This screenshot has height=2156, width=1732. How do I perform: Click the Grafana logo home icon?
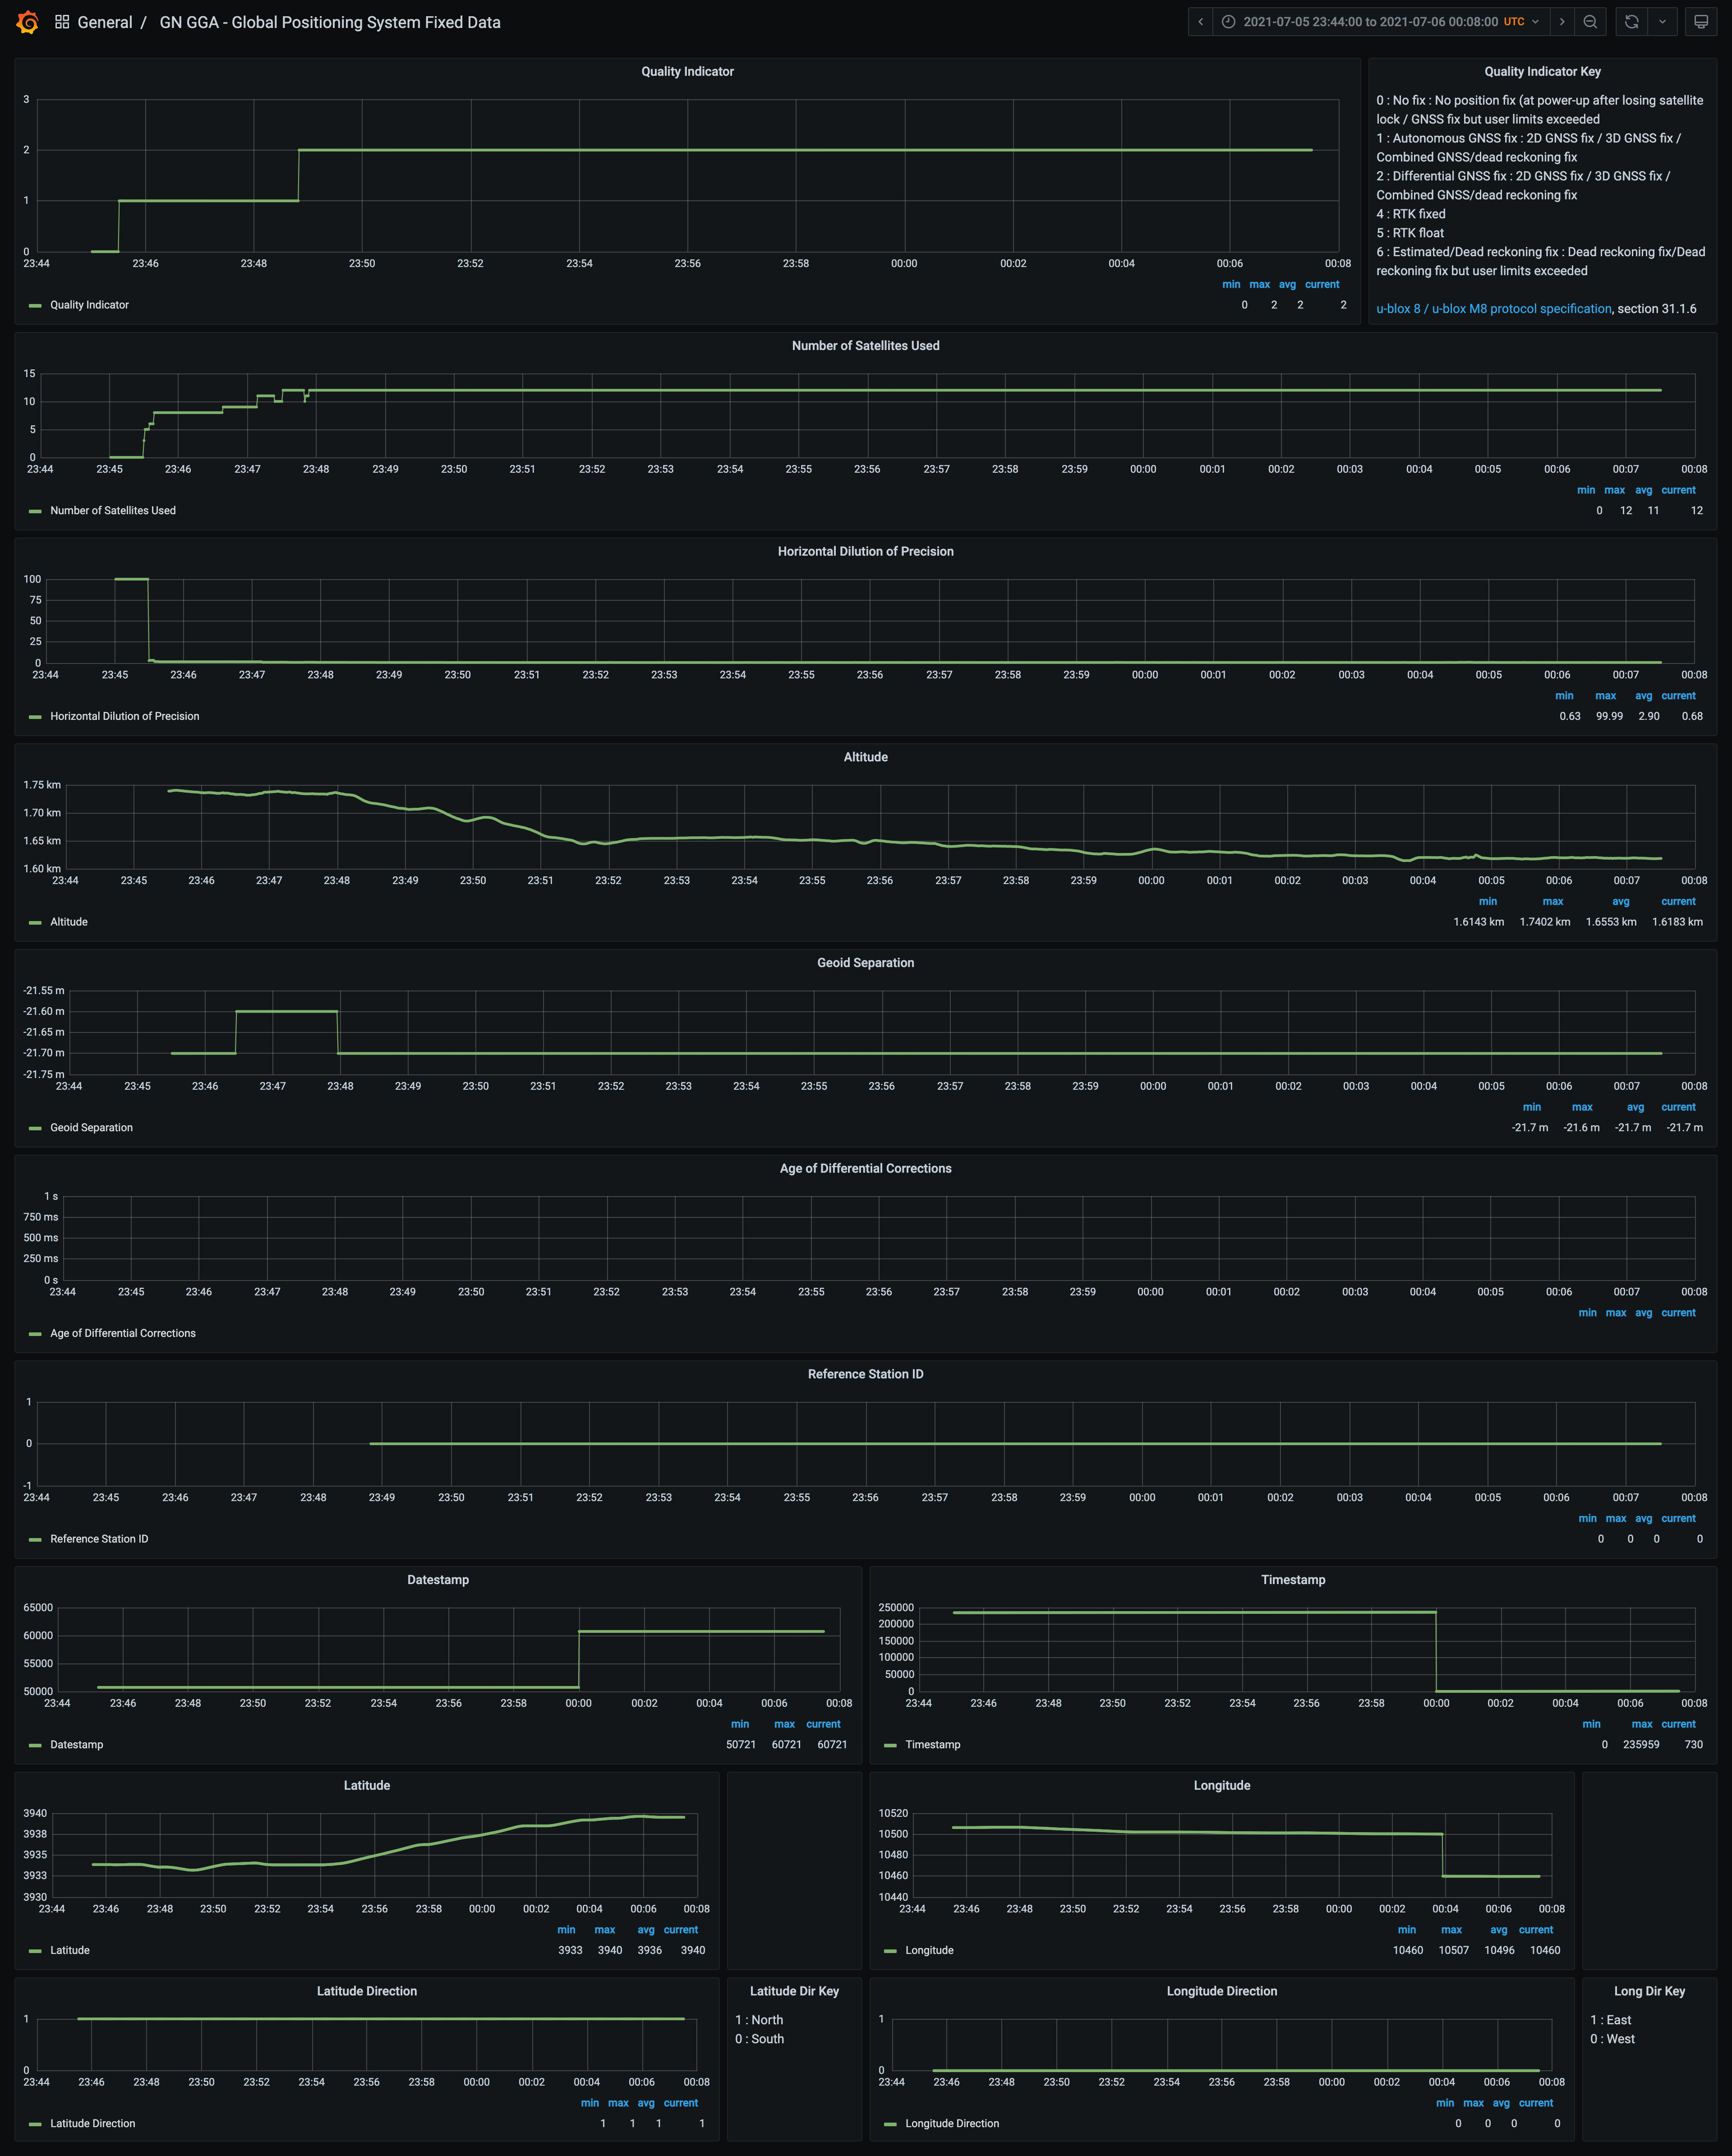(28, 22)
